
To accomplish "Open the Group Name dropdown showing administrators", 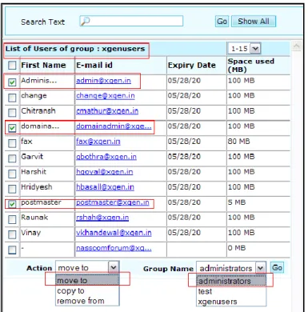I will pyautogui.click(x=231, y=268).
